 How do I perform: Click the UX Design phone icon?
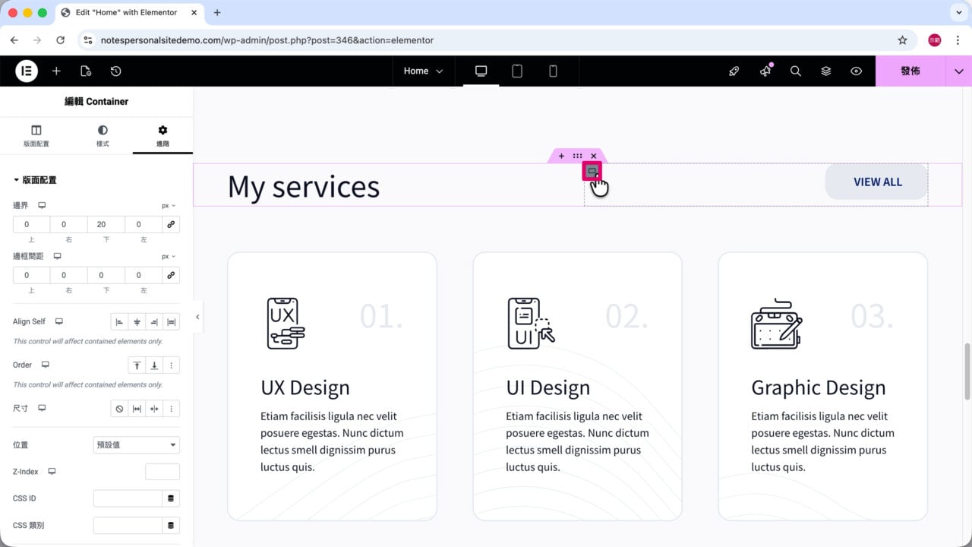tap(286, 324)
